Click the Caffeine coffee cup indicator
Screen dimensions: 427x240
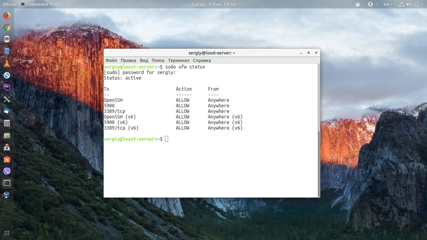click(358, 4)
